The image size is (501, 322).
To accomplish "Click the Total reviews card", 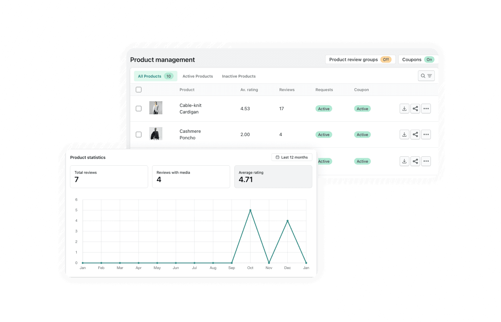I will click(109, 176).
